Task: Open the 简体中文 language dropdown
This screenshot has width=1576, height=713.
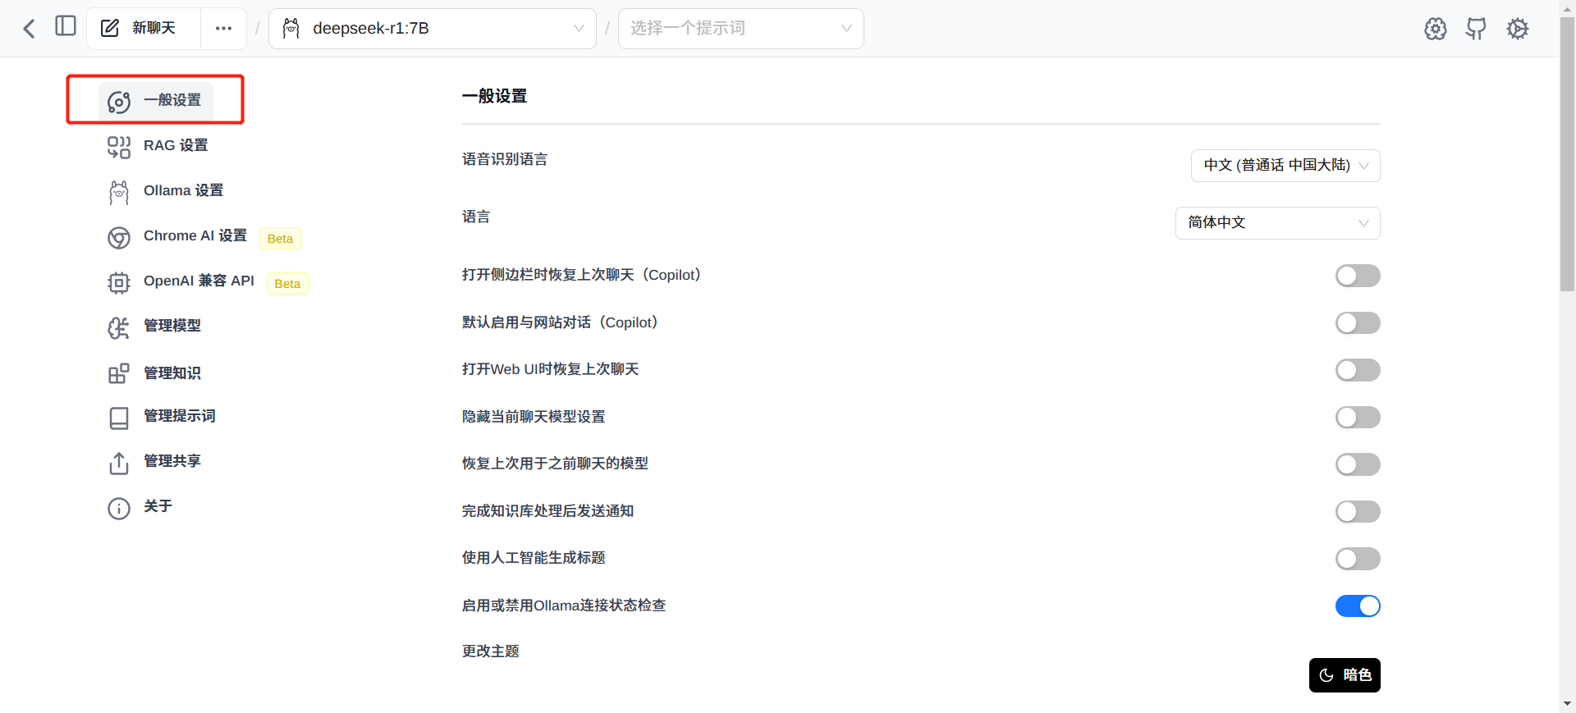Action: tap(1277, 223)
